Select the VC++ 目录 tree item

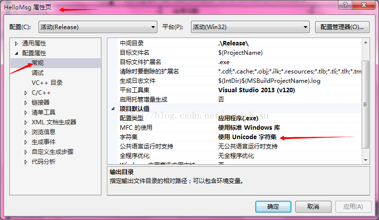47,83
